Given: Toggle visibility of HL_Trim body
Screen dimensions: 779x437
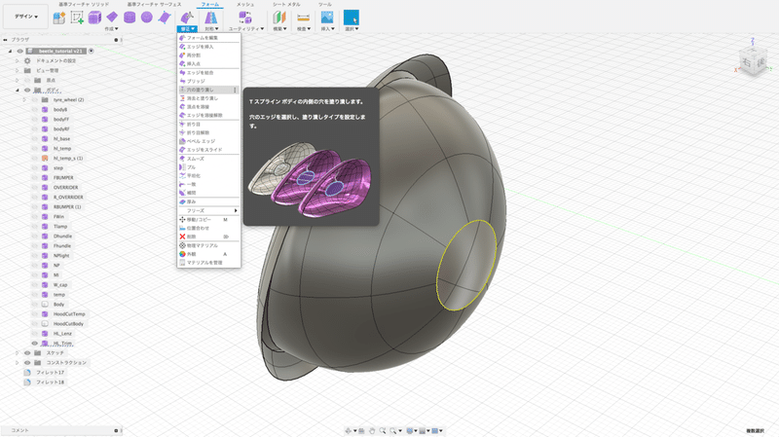Looking at the screenshot, I should point(35,344).
